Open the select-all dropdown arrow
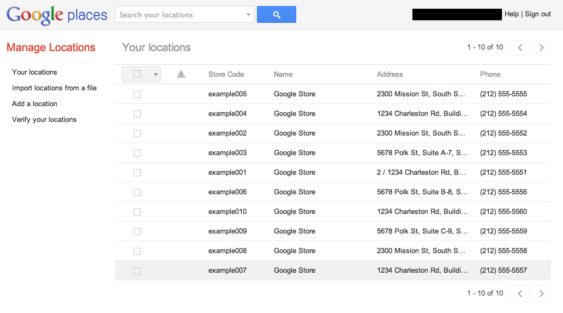 click(x=155, y=75)
